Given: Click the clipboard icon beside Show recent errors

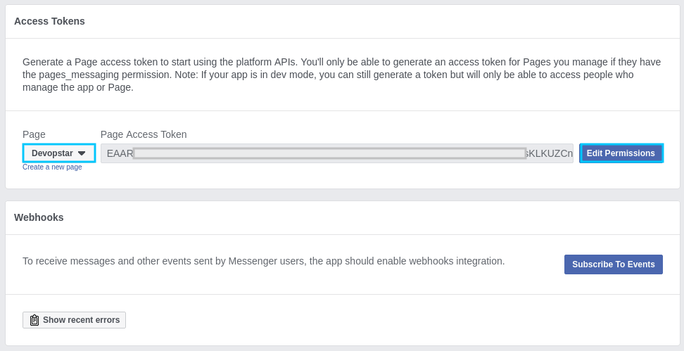Looking at the screenshot, I should (x=34, y=320).
